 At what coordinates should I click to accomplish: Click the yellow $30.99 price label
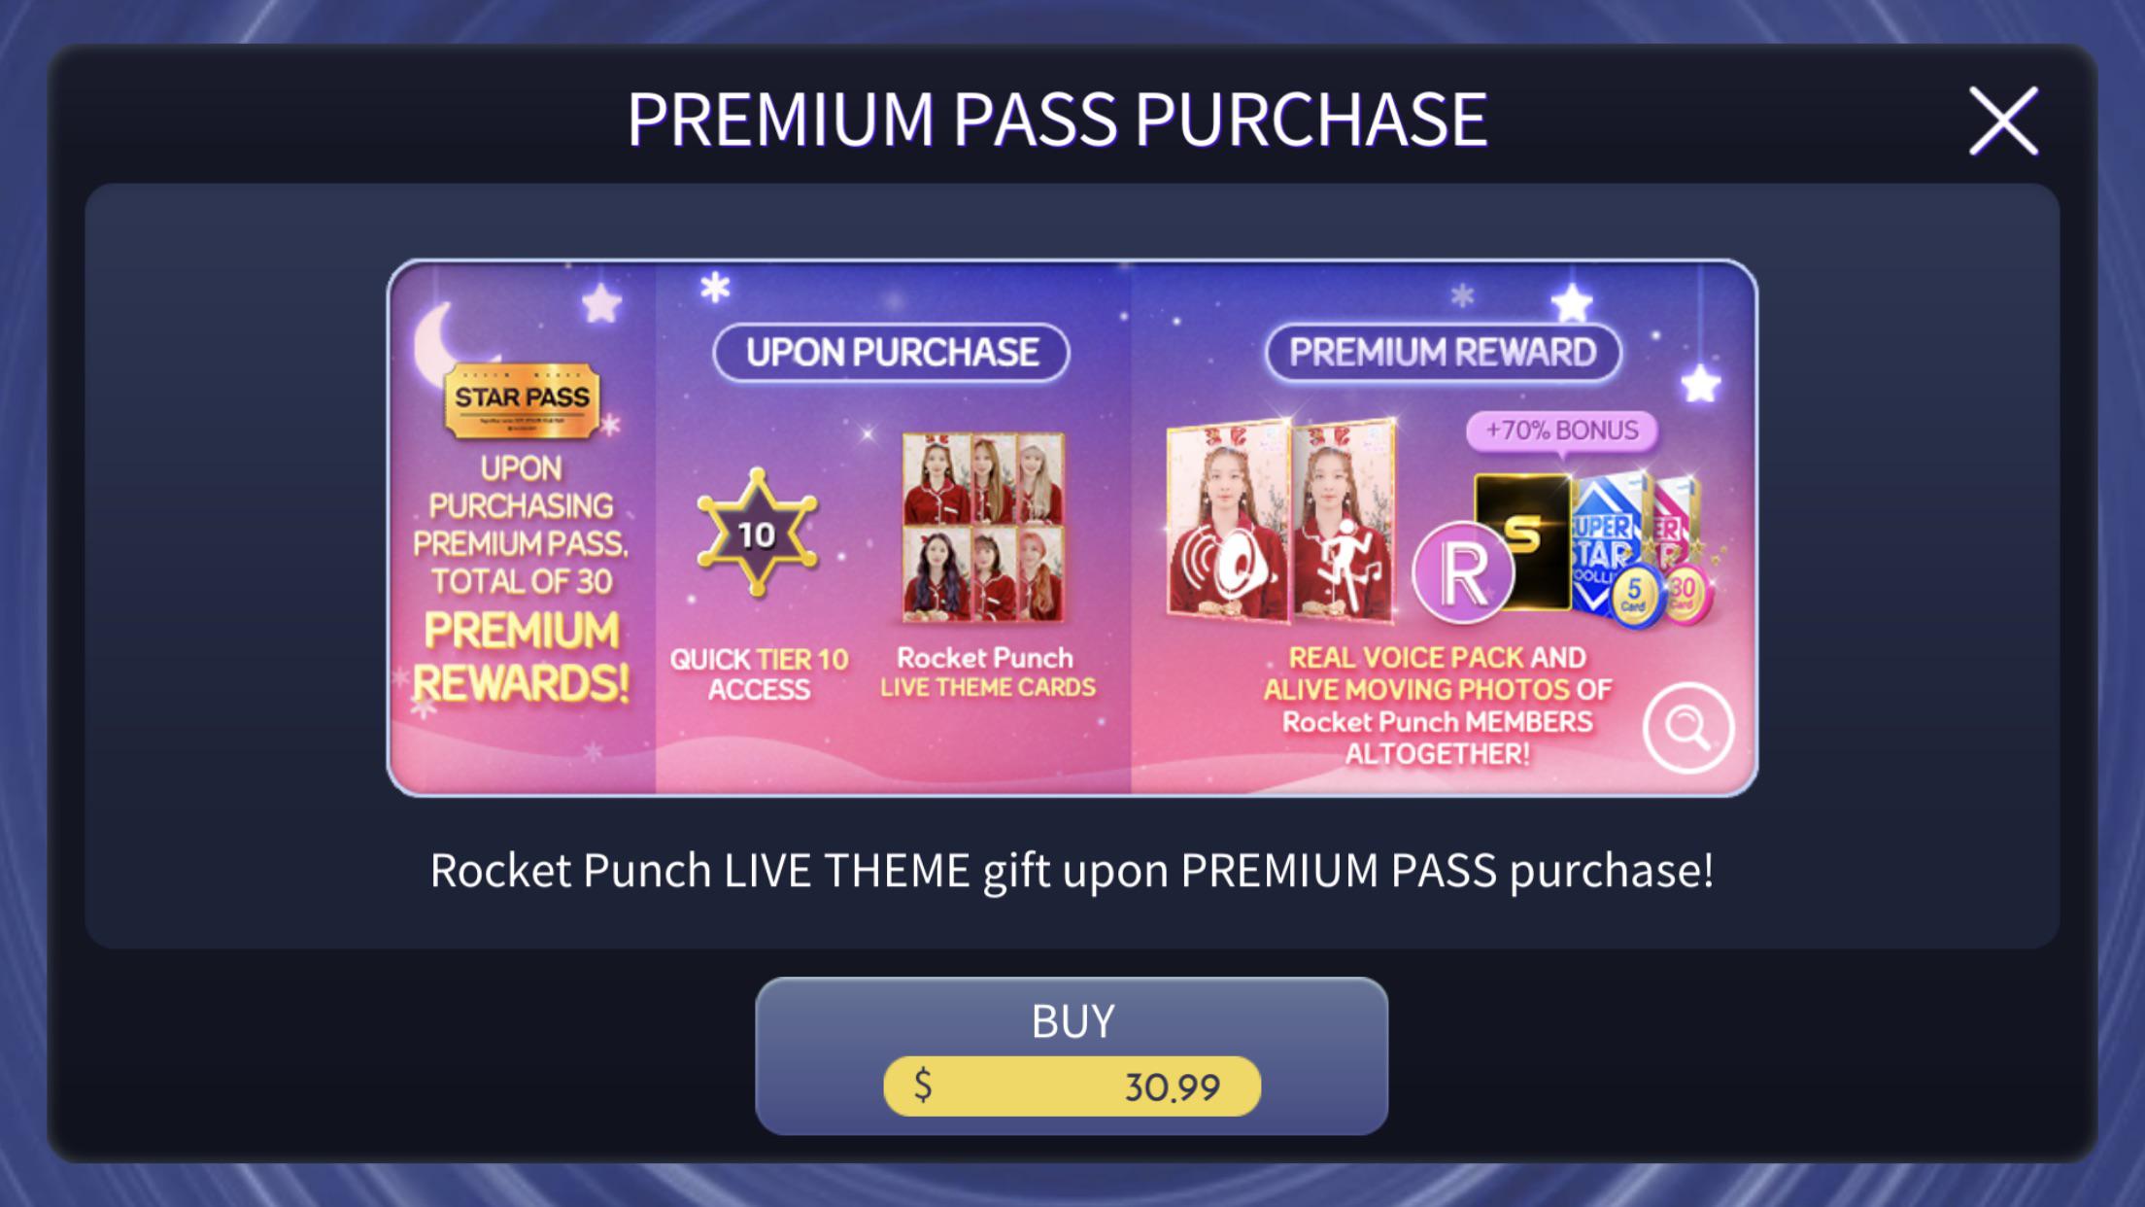pyautogui.click(x=1072, y=1086)
